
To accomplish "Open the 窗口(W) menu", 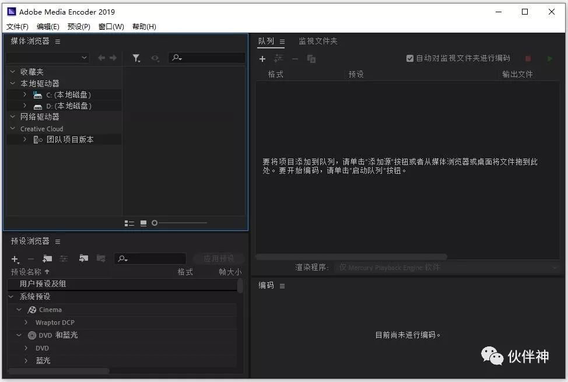I will pyautogui.click(x=111, y=26).
